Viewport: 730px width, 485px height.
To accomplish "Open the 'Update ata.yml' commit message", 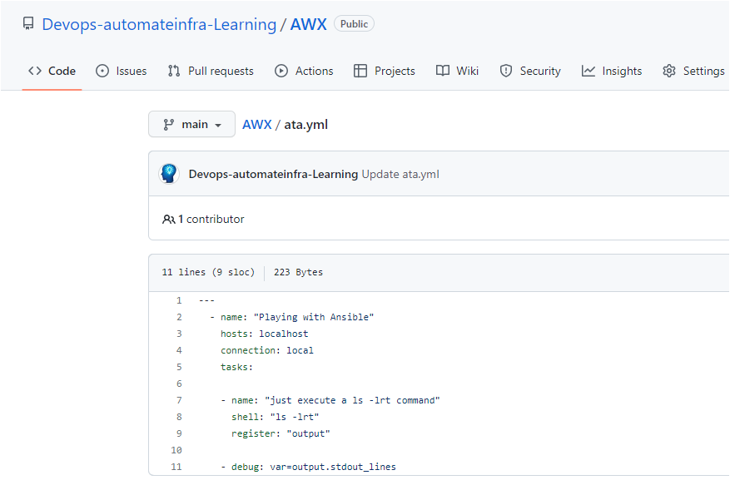I will pos(400,174).
